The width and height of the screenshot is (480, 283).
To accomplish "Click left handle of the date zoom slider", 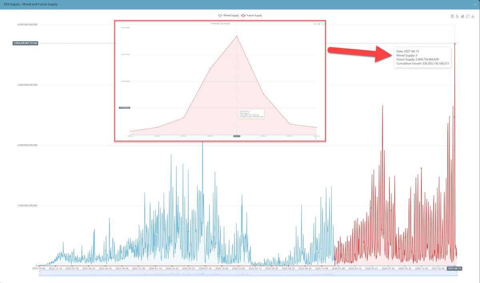I will point(40,274).
